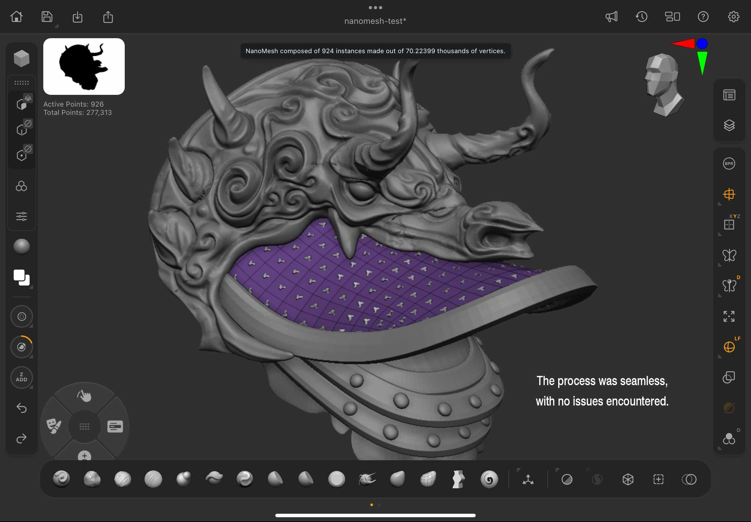Open the main white/black color swatches
The image size is (751, 522).
tap(22, 277)
